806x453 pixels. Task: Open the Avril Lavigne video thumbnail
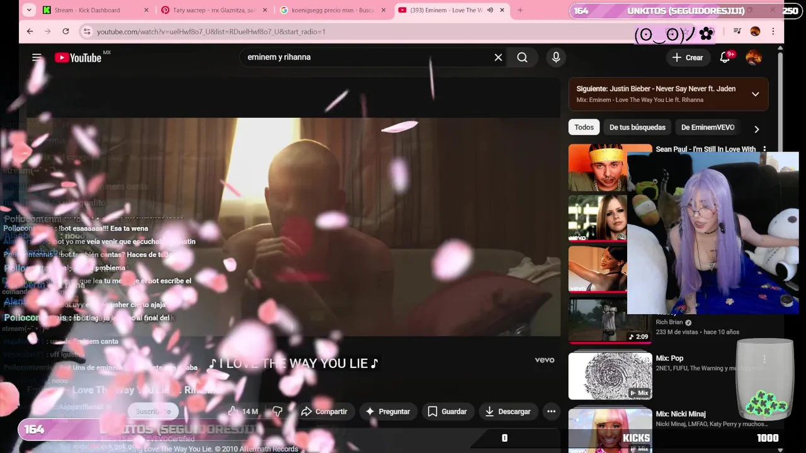598,218
